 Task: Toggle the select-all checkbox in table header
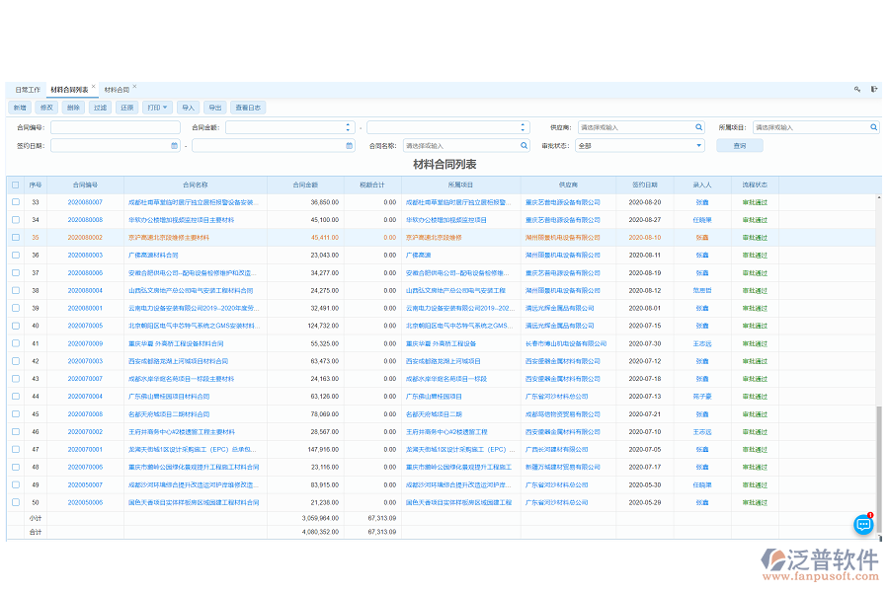click(x=15, y=185)
